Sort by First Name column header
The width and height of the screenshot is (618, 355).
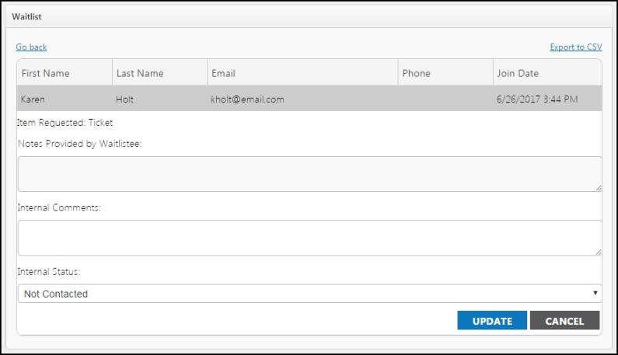click(x=45, y=73)
